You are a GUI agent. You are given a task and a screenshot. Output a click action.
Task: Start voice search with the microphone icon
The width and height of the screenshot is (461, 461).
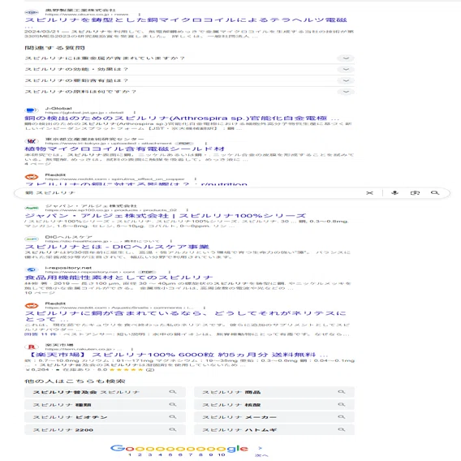[x=394, y=193]
